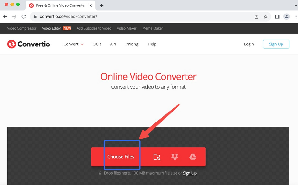Click the 'Convert your video to any format' text
The width and height of the screenshot is (298, 185).
coord(148,87)
